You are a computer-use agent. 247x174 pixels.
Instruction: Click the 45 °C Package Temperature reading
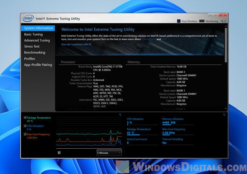(30, 121)
